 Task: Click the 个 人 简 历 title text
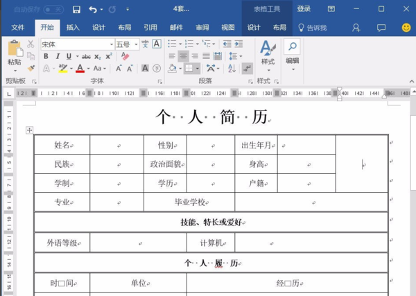click(x=211, y=117)
